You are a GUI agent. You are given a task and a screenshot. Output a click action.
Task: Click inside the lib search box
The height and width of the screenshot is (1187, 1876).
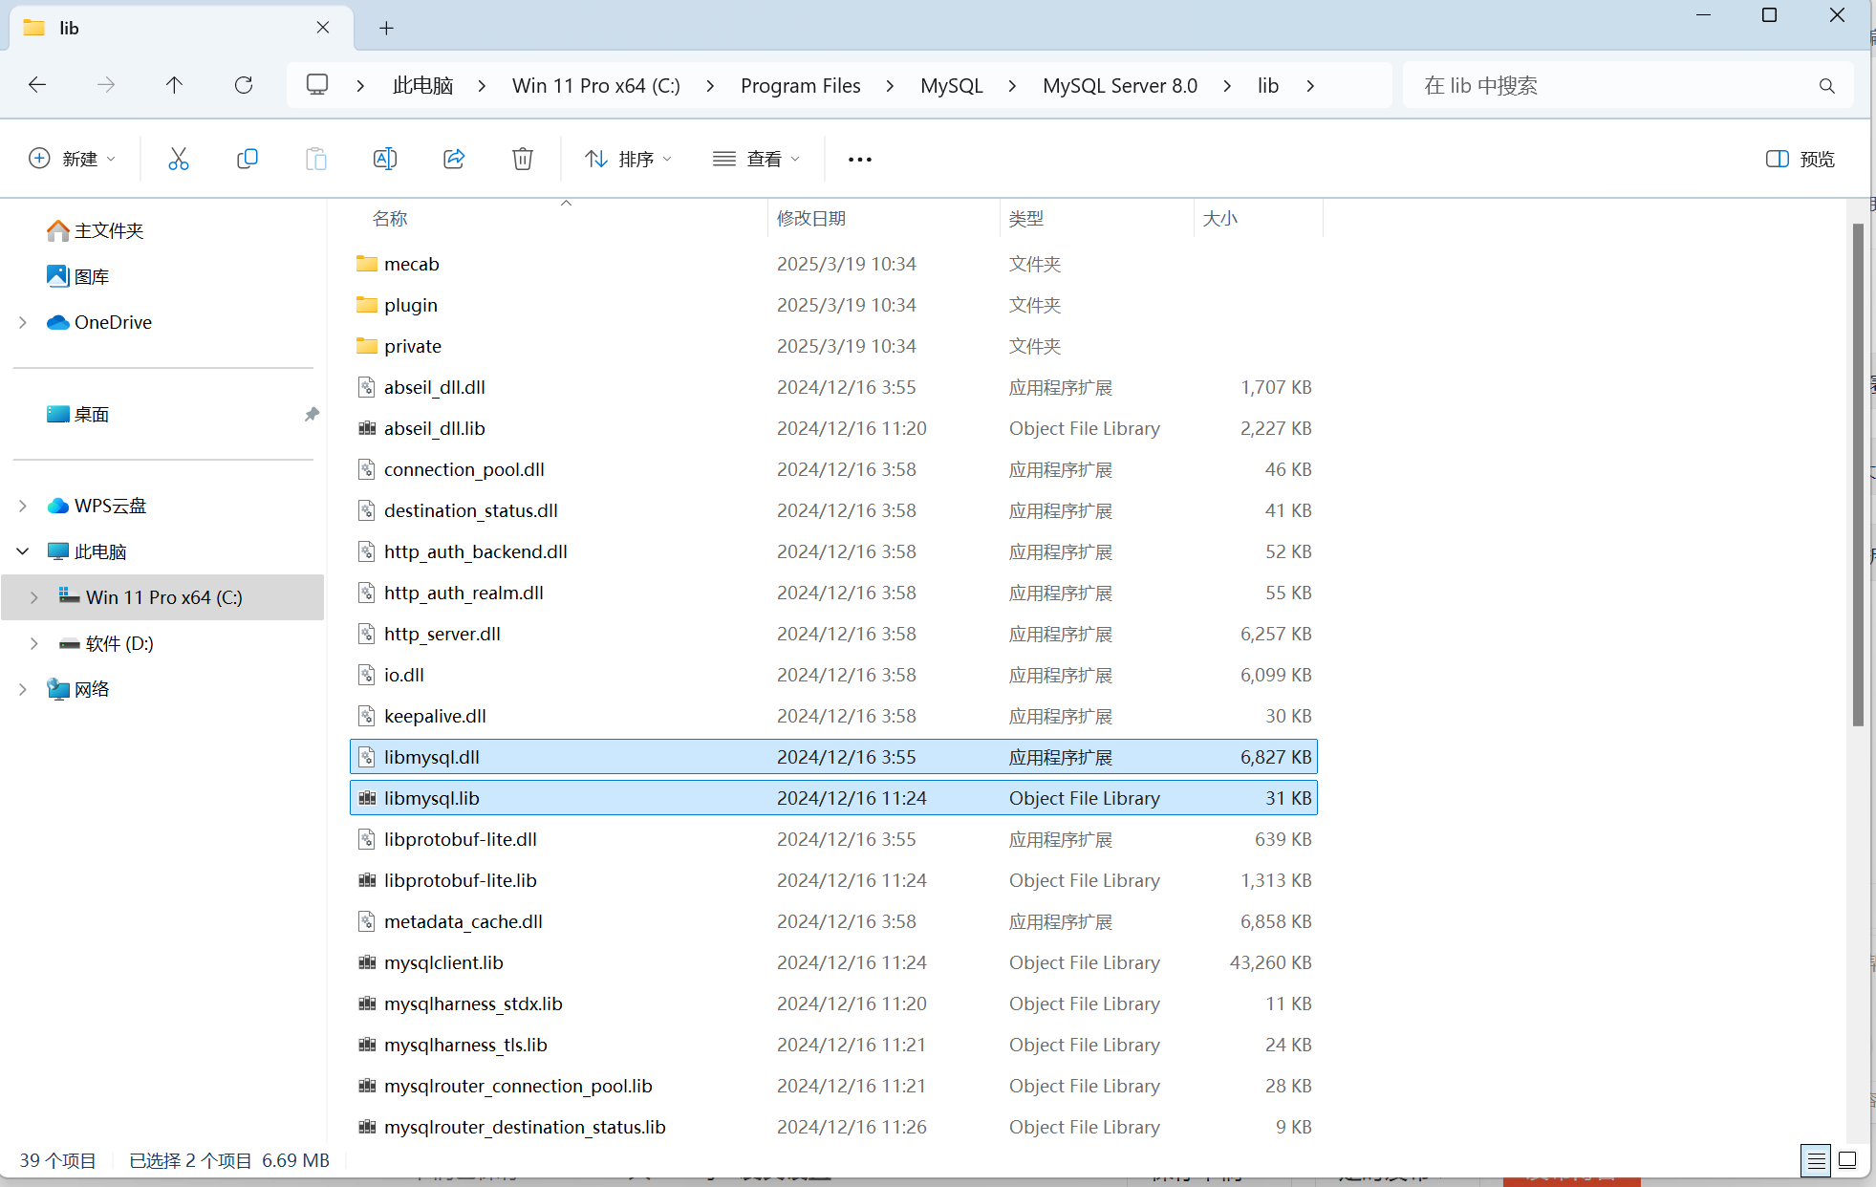click(1625, 85)
